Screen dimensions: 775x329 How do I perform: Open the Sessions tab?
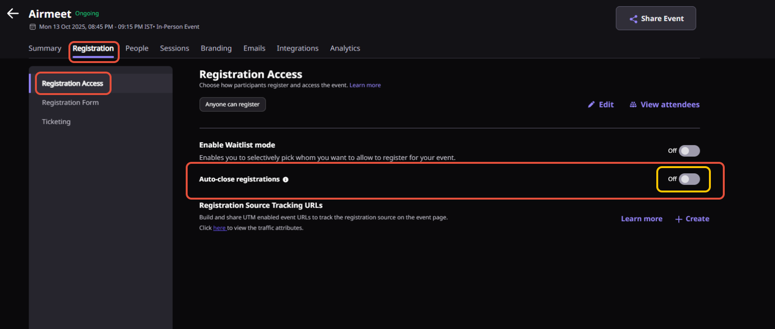[x=174, y=48]
